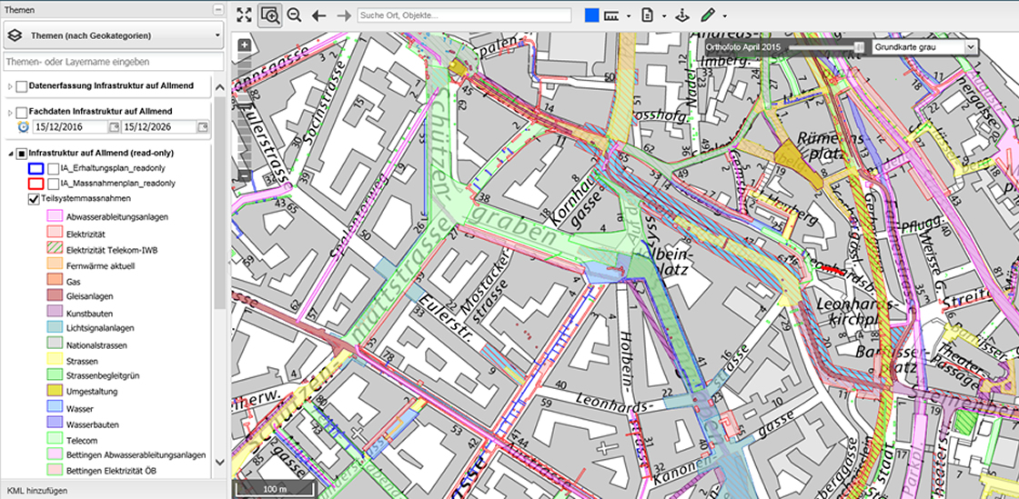Check the IA_Erhaltungsplan_readonly layer
Viewport: 1019px width, 499px height.
pos(54,168)
